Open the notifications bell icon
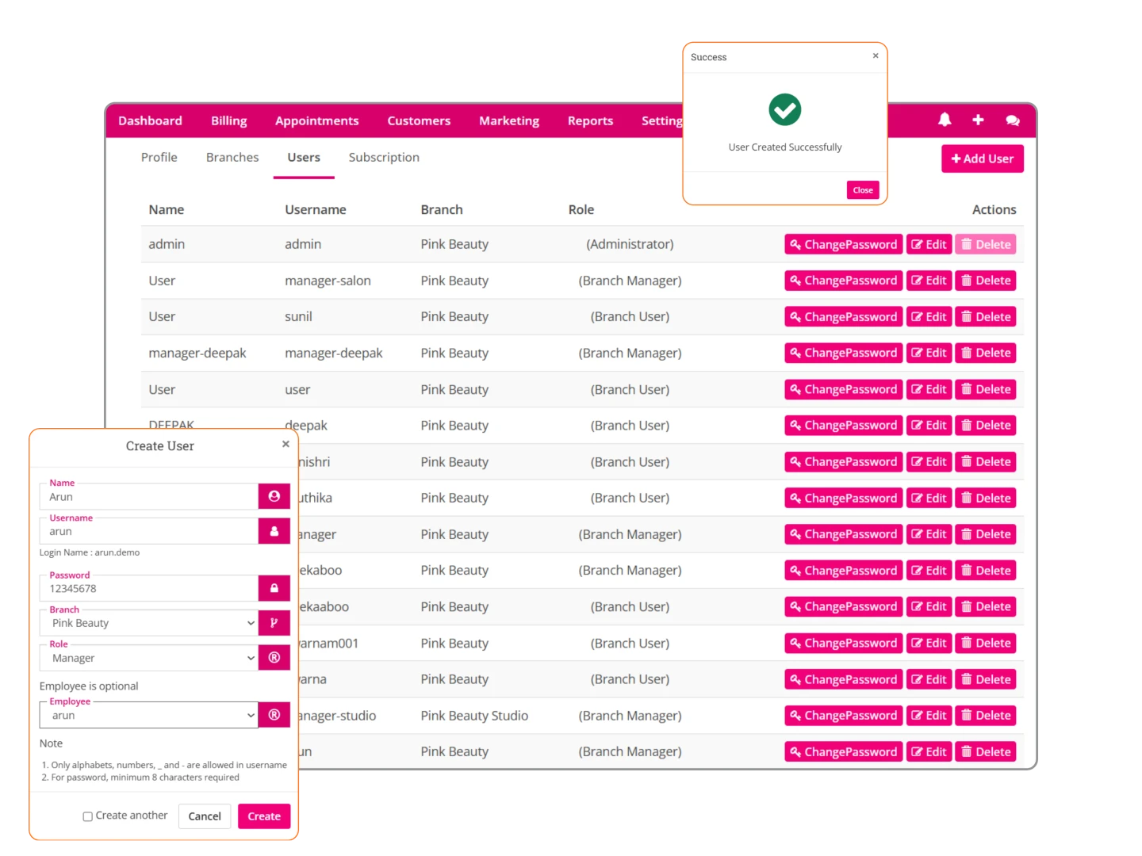The height and width of the screenshot is (856, 1142). pyautogui.click(x=945, y=120)
